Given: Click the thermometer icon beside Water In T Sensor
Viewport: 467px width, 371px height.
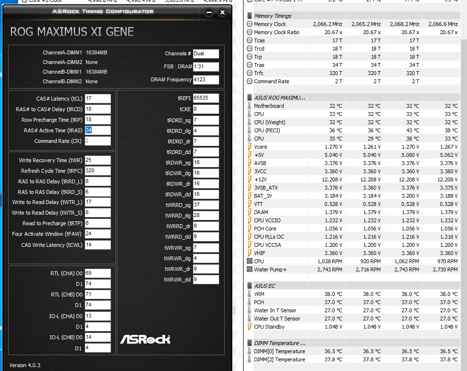Looking at the screenshot, I should (250, 310).
